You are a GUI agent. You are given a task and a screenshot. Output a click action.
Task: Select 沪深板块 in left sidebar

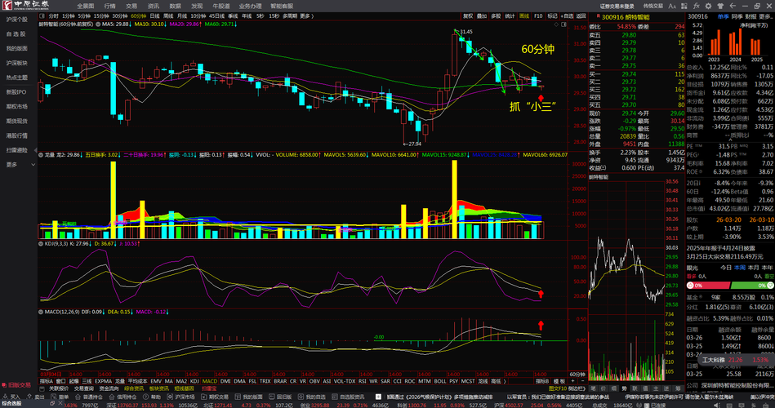coord(16,63)
